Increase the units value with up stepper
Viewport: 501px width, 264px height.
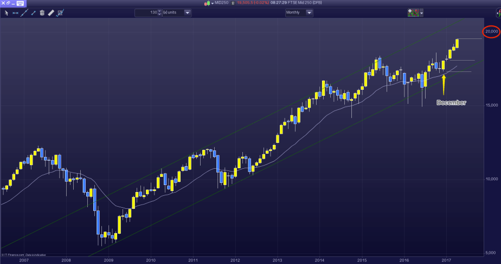(x=159, y=11)
